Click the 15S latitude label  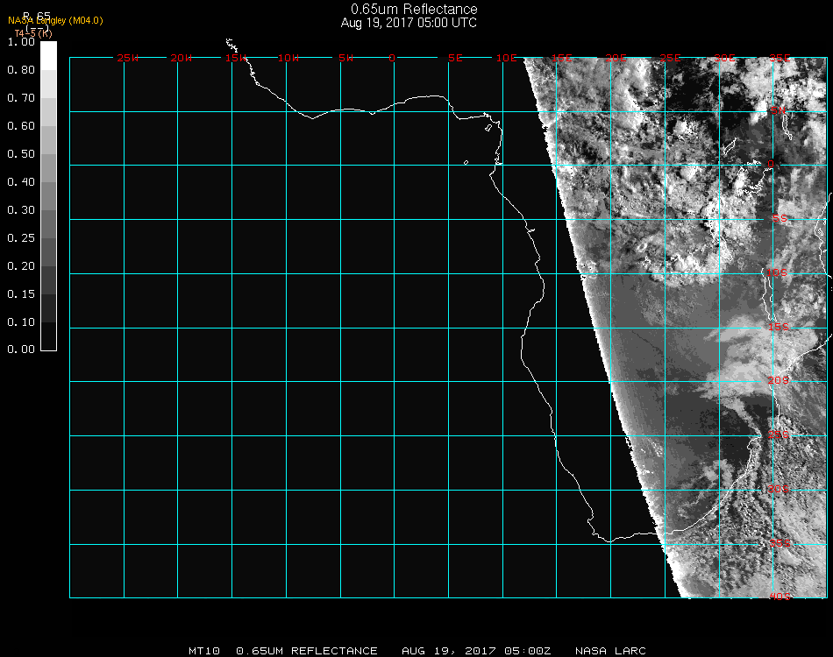point(779,327)
